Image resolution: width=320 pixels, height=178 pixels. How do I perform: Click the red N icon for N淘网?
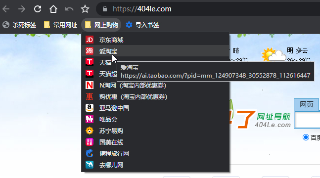[x=90, y=85]
